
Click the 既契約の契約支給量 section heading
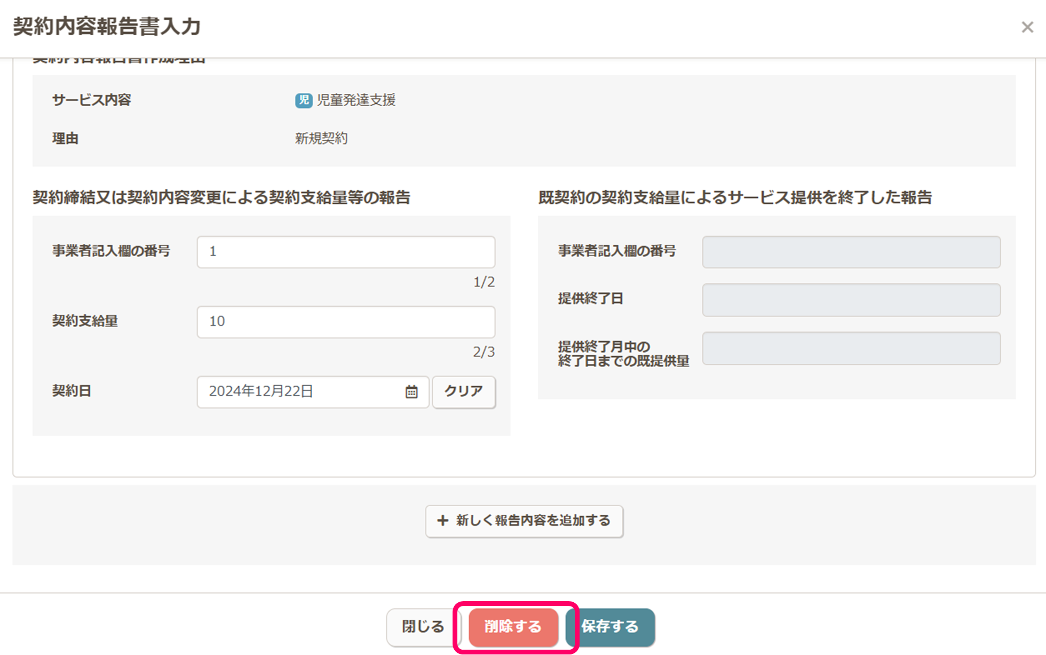pyautogui.click(x=734, y=198)
